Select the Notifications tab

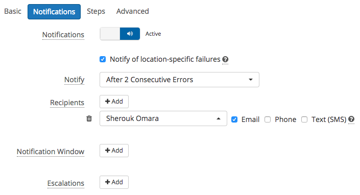pos(54,12)
